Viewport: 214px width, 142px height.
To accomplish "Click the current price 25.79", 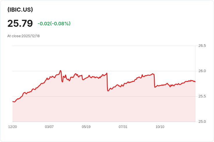I will click(20, 23).
